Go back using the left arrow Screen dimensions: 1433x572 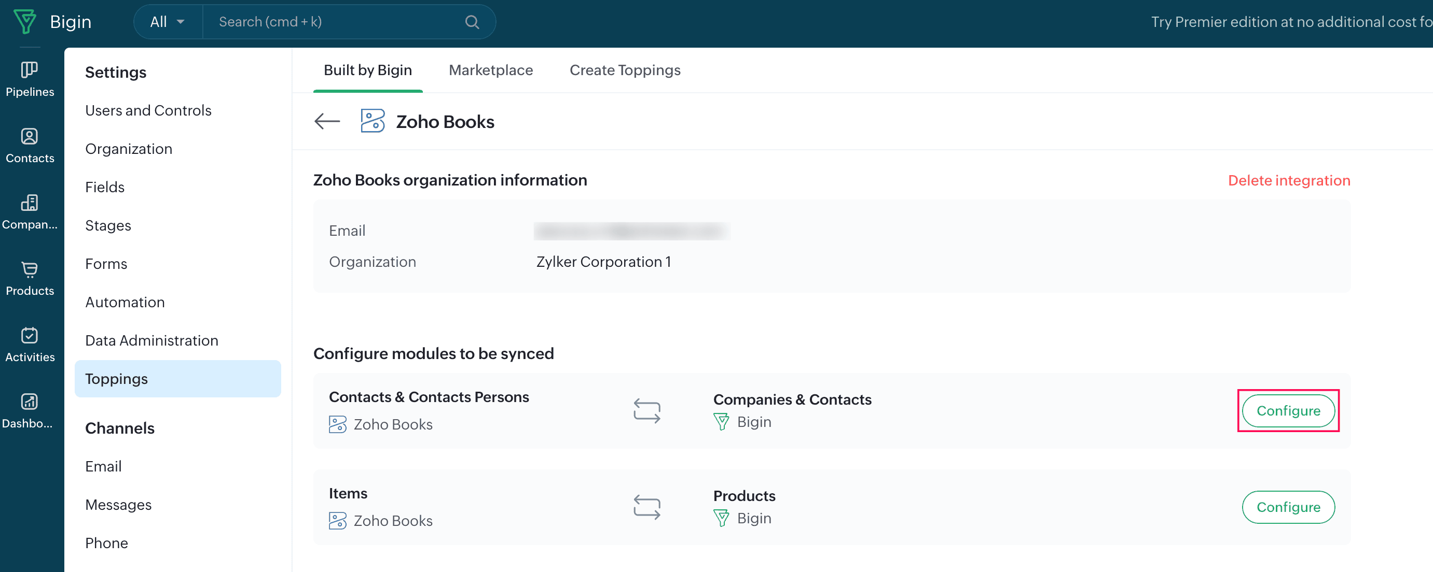[327, 121]
